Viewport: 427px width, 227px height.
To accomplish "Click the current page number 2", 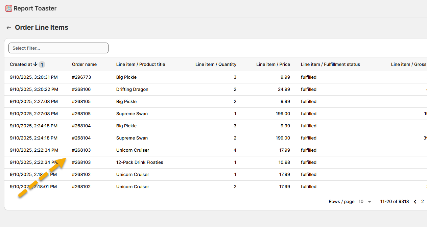I will (x=422, y=202).
